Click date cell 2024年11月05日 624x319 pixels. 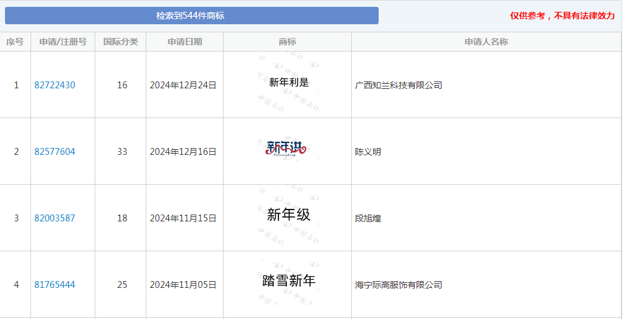183,284
